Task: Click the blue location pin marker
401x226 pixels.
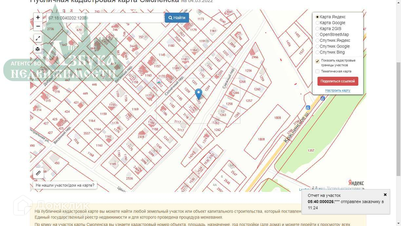Action: [x=199, y=94]
